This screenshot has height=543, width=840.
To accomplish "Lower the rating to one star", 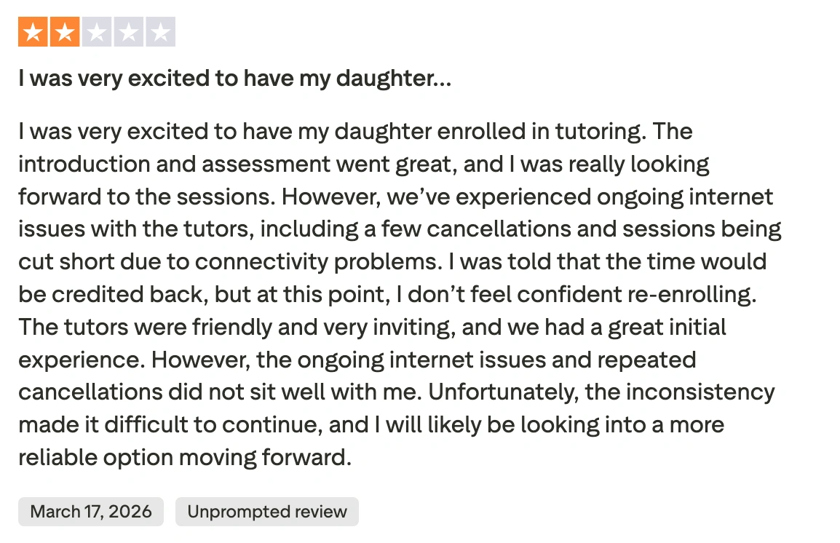I will (32, 31).
